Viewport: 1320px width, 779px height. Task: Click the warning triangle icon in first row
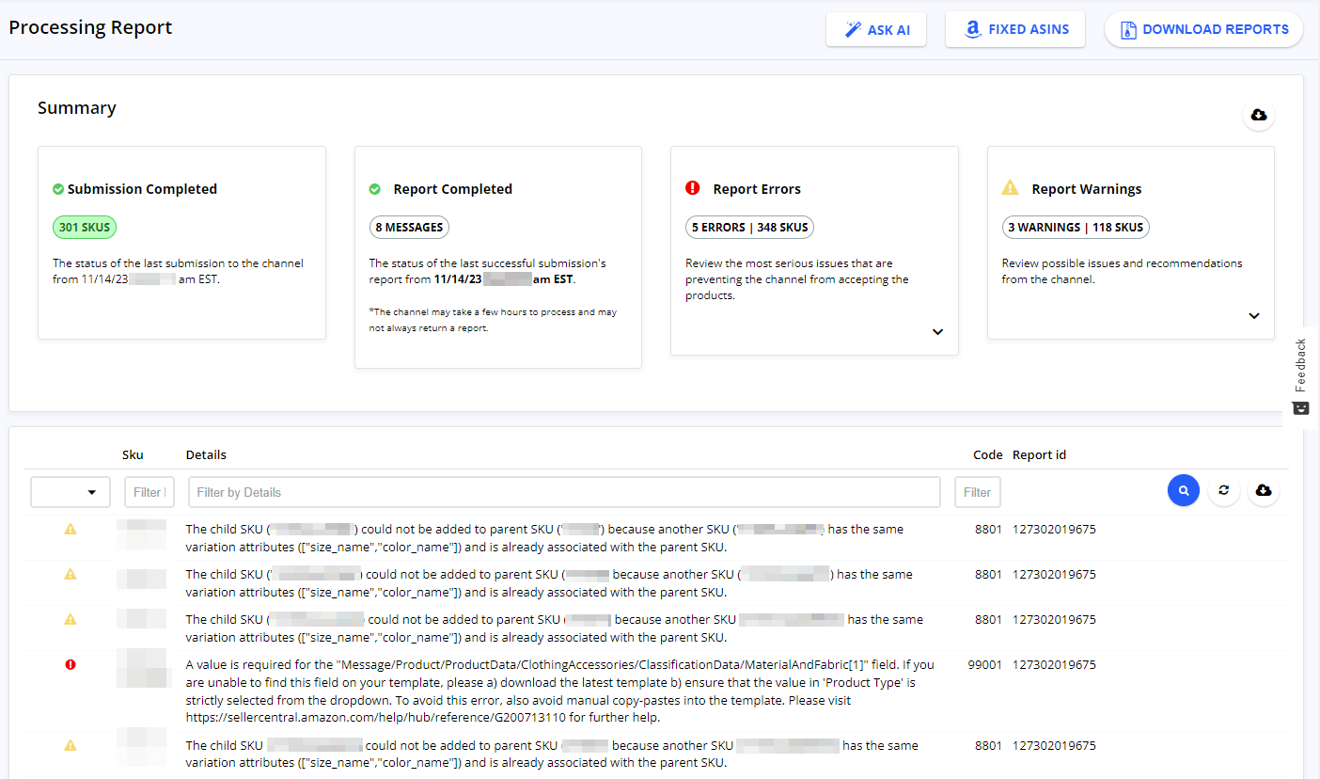tap(71, 529)
